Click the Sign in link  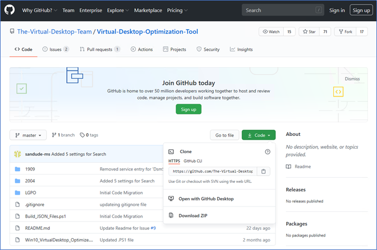point(337,10)
